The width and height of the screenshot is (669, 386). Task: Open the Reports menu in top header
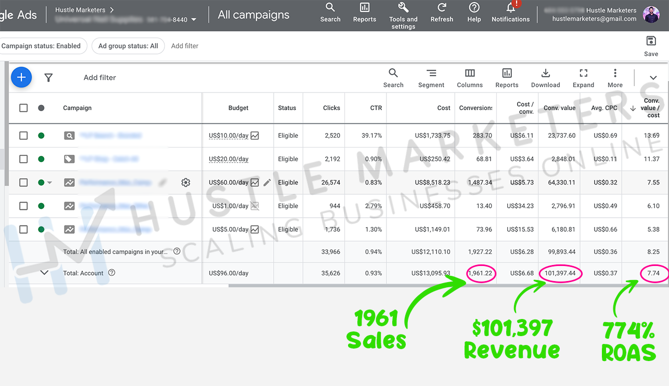click(x=365, y=8)
